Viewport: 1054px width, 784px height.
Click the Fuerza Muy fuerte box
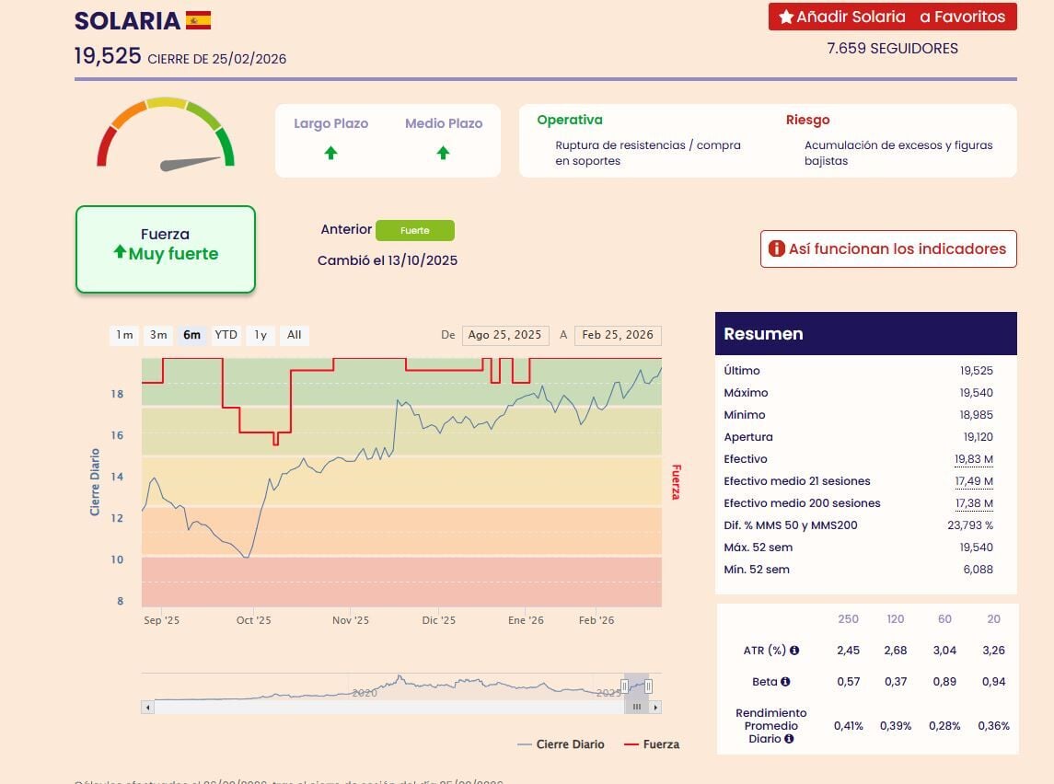[165, 249]
